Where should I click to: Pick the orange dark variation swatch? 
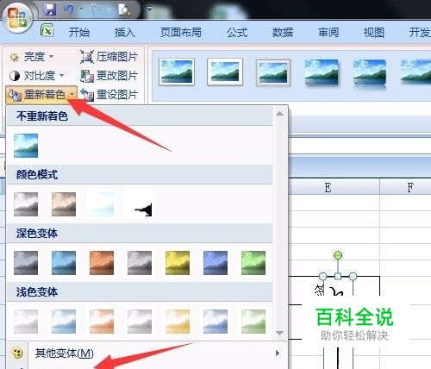click(x=102, y=263)
